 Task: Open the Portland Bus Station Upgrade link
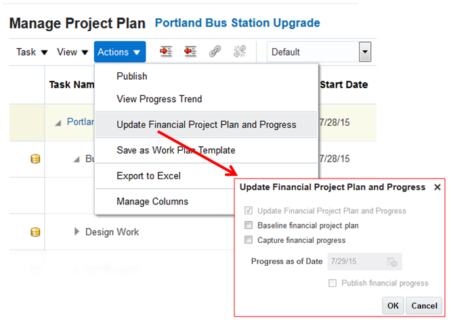[237, 23]
